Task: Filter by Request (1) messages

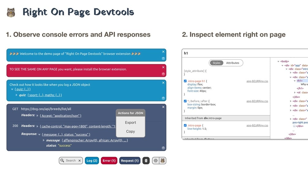Action: click(x=130, y=160)
